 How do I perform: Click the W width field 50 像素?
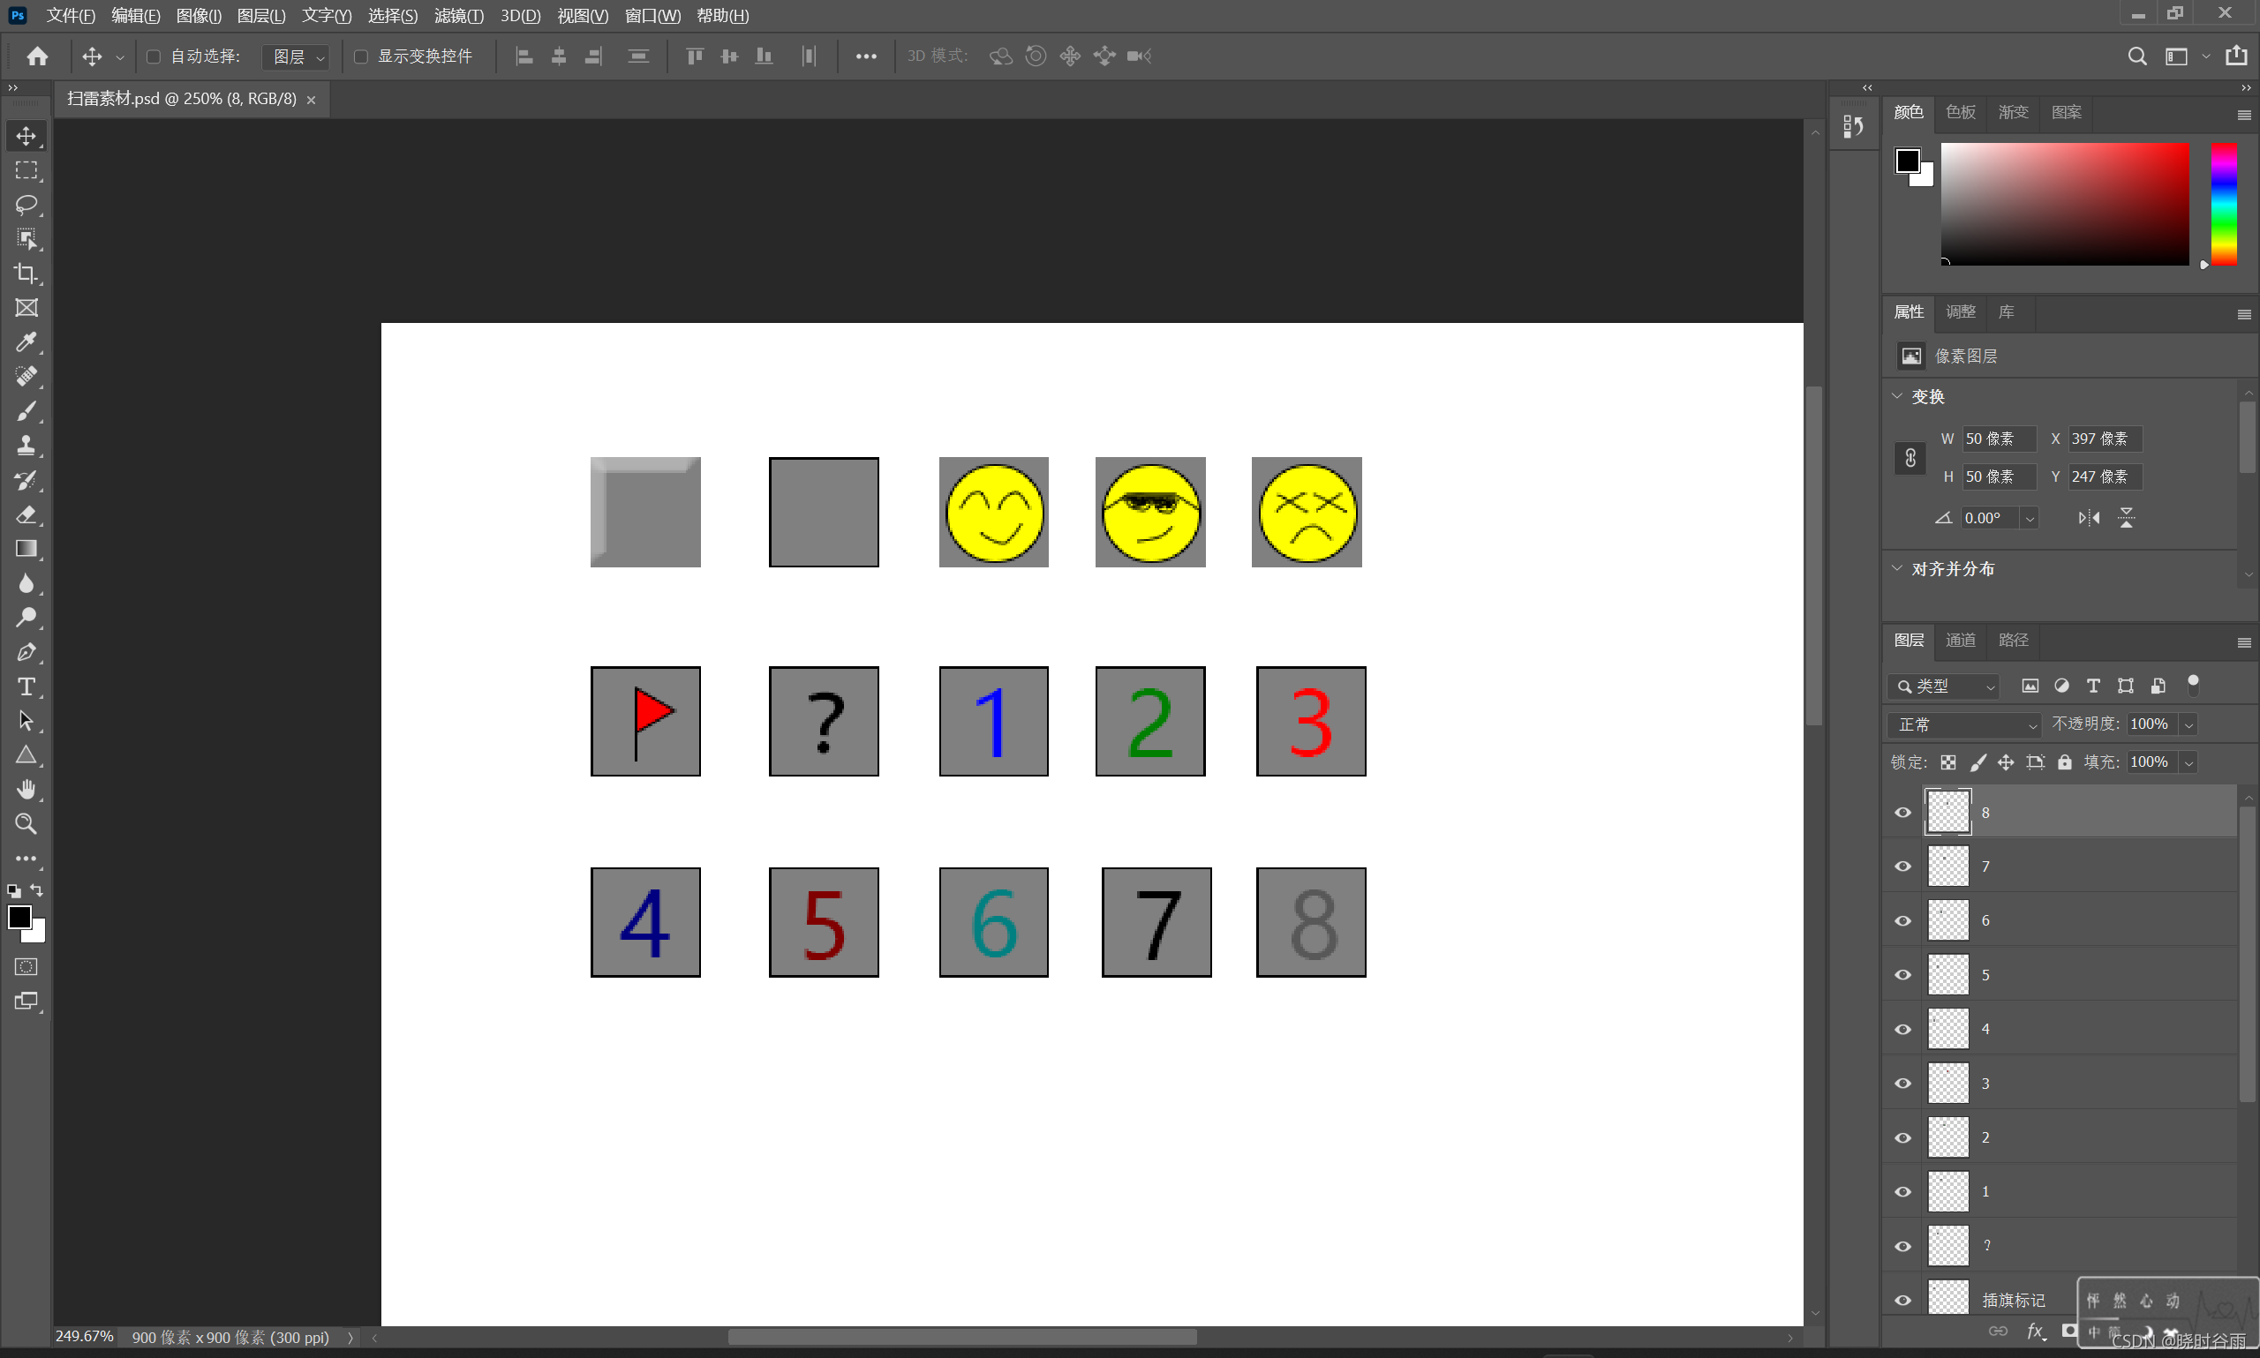click(x=1999, y=439)
